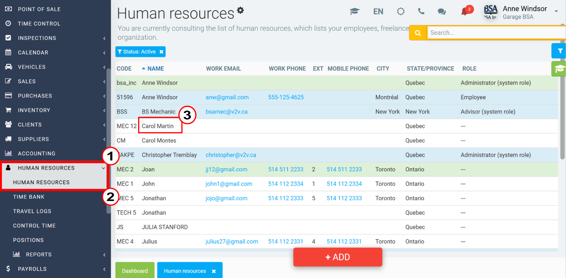566x278 pixels.
Task: Remove the Status: Active filter
Action: point(161,52)
